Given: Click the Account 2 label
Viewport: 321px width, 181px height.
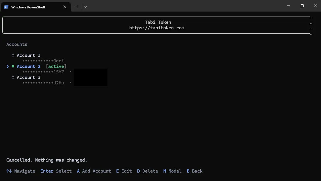Looking at the screenshot, I should (28, 66).
